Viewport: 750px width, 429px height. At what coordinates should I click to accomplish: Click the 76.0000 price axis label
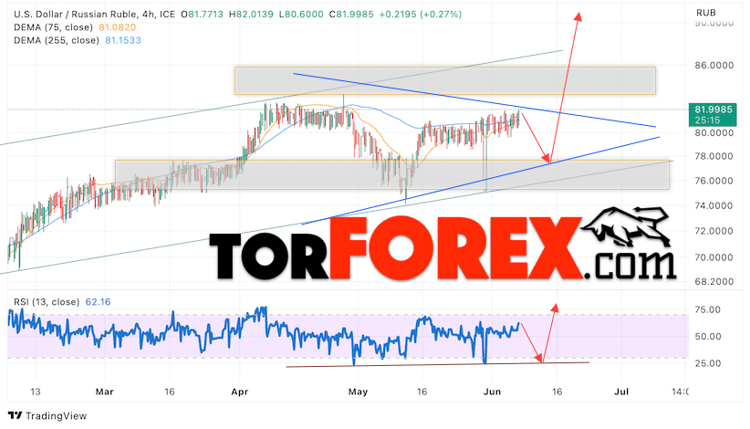(714, 181)
